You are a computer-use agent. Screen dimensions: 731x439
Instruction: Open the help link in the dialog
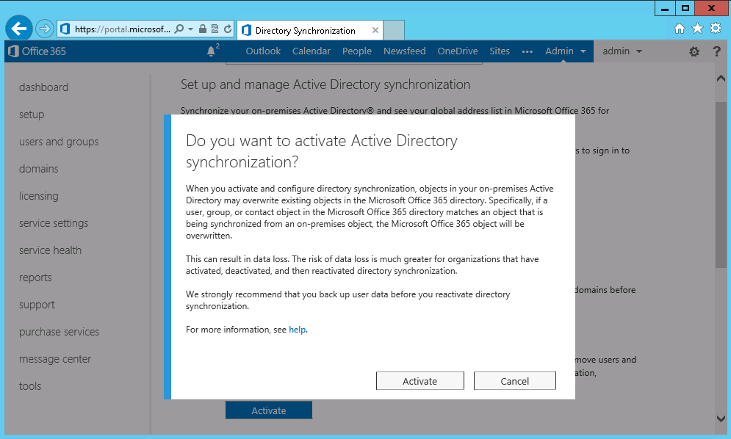298,330
